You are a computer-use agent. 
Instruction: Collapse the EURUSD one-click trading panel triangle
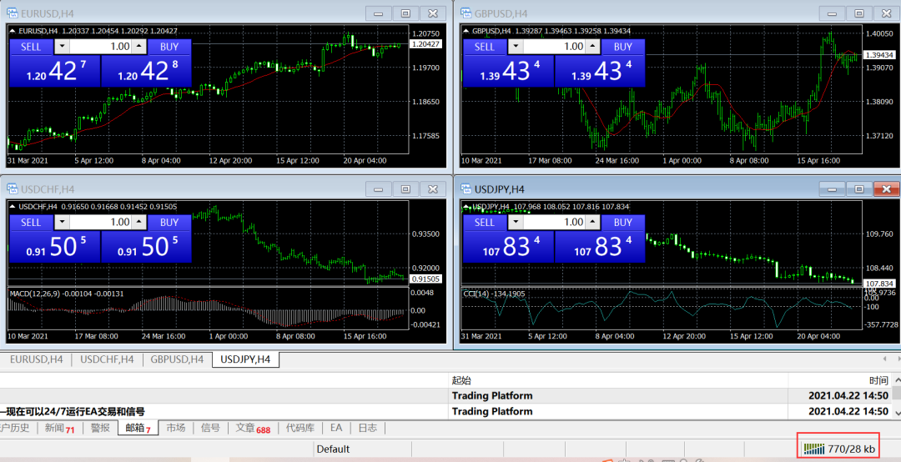tap(13, 31)
